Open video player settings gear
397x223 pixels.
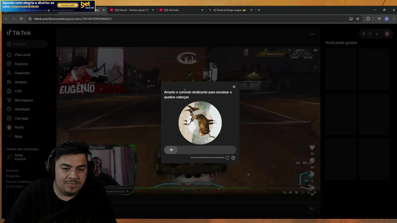(314, 192)
